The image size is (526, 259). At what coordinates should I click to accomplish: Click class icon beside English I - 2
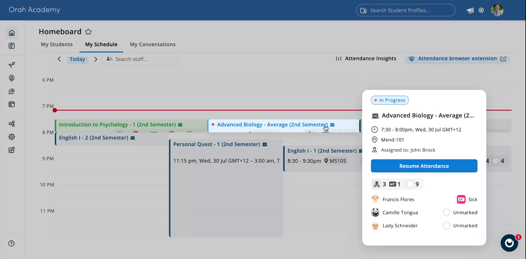133,138
